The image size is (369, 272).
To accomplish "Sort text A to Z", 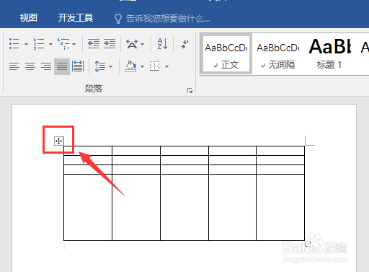I will click(162, 44).
